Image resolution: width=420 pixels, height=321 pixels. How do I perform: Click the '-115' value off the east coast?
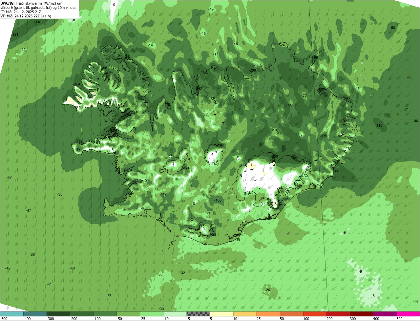click(x=379, y=126)
